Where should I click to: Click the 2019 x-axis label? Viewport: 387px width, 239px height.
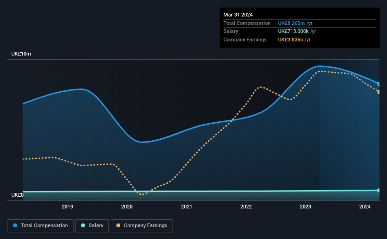(x=67, y=207)
